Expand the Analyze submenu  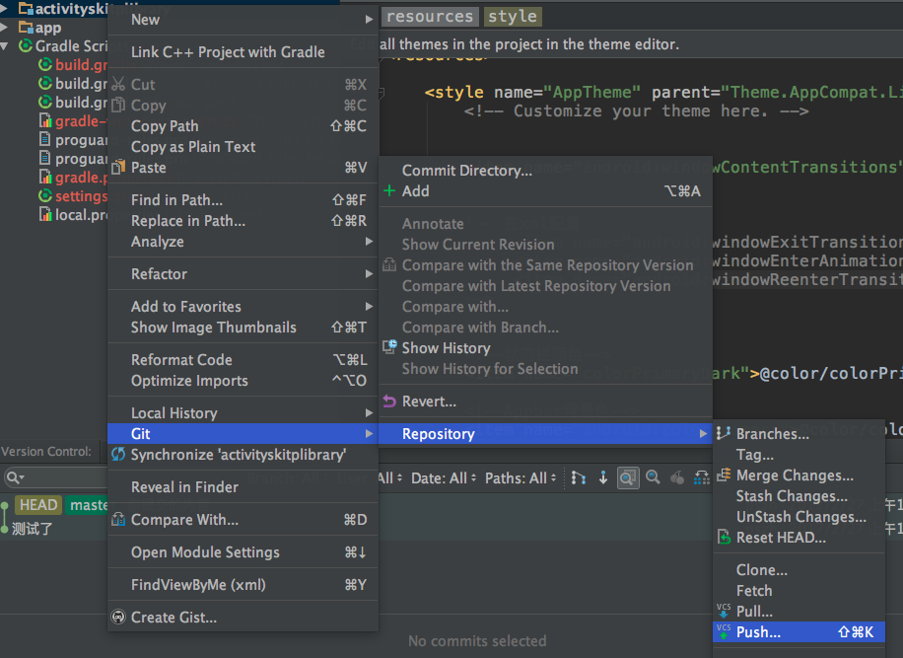tap(243, 242)
